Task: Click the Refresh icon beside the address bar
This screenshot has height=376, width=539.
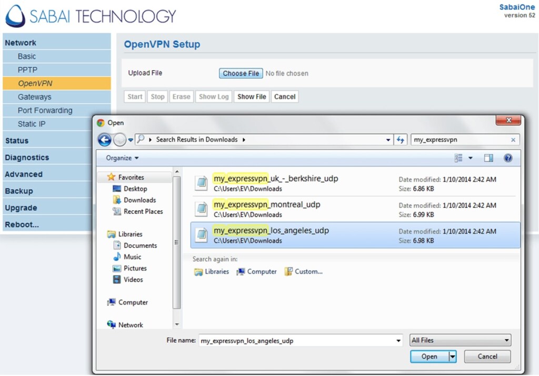Action: 401,140
